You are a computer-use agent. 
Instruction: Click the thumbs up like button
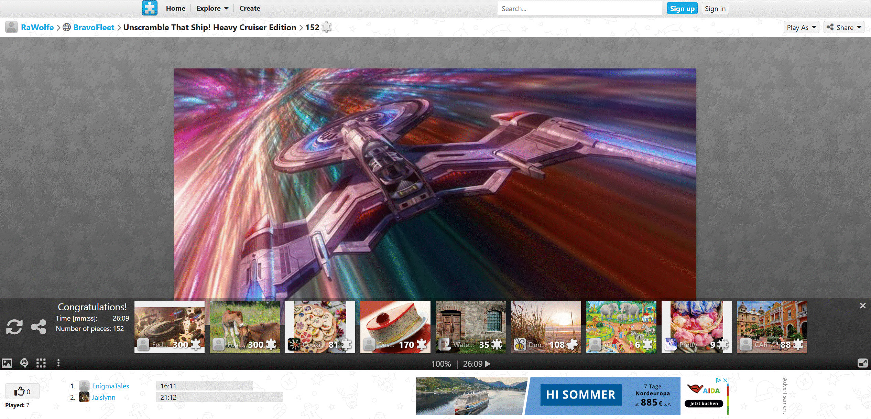click(22, 391)
